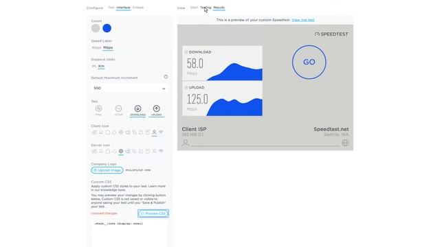The height and width of the screenshot is (247, 440).
Task: Click the small icon beside UPLOAD in preview
Action: click(x=186, y=88)
